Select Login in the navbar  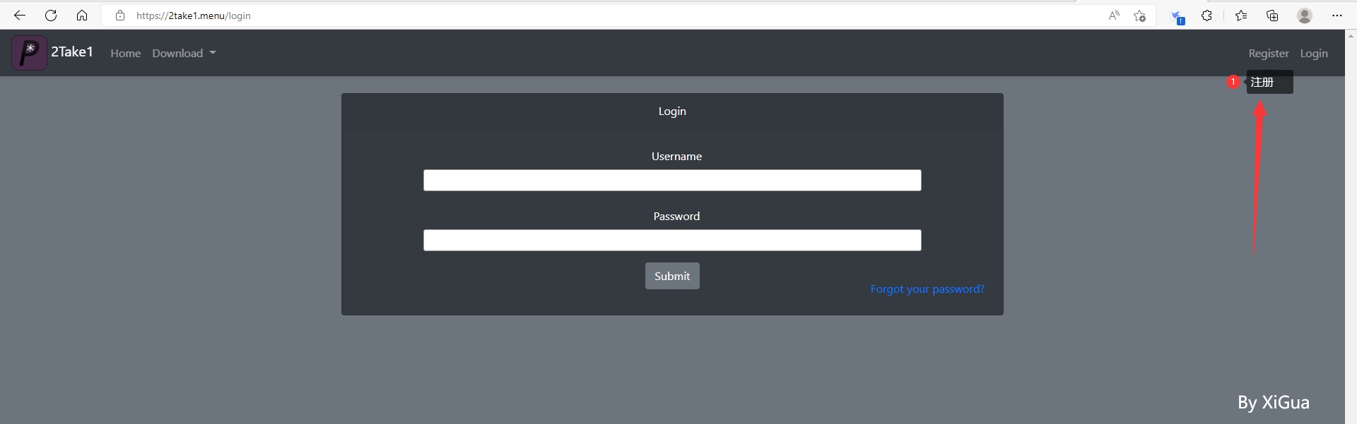(1313, 54)
